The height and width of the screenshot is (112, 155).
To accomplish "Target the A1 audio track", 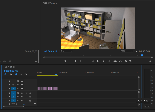I will click(13, 93).
